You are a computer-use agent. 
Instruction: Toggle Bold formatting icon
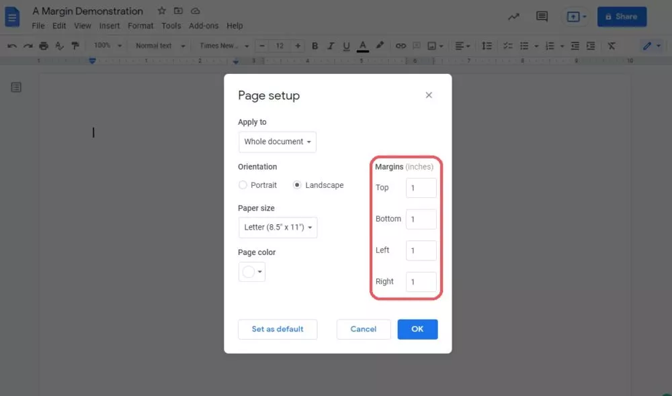(314, 46)
